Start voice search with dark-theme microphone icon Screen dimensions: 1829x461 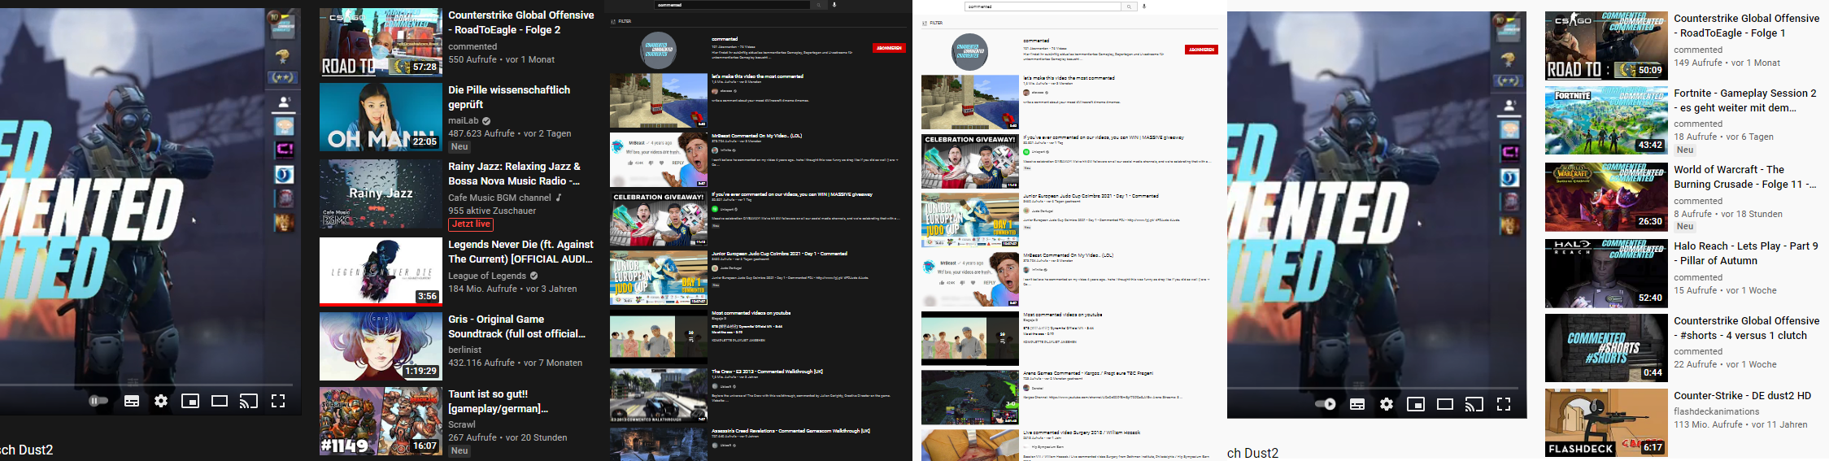coord(834,5)
